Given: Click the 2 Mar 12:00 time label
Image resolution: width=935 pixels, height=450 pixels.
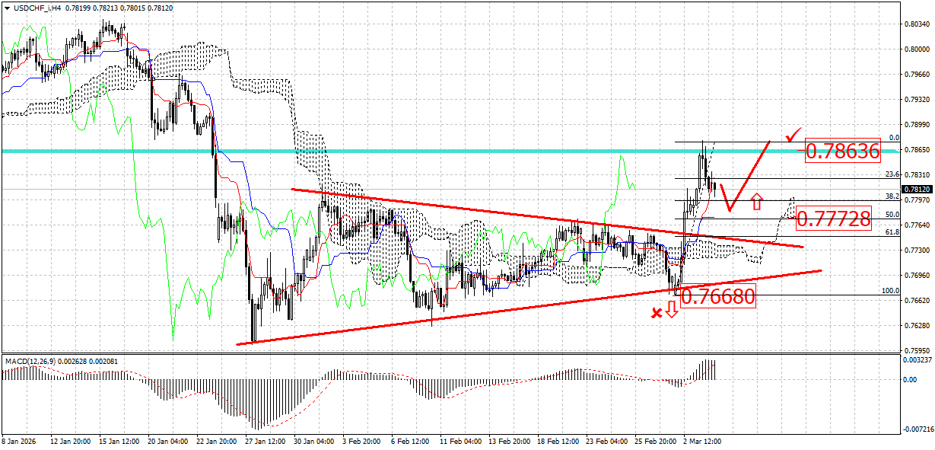Looking at the screenshot, I should (x=703, y=442).
